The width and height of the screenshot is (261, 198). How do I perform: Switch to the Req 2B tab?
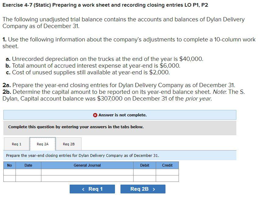point(68,143)
